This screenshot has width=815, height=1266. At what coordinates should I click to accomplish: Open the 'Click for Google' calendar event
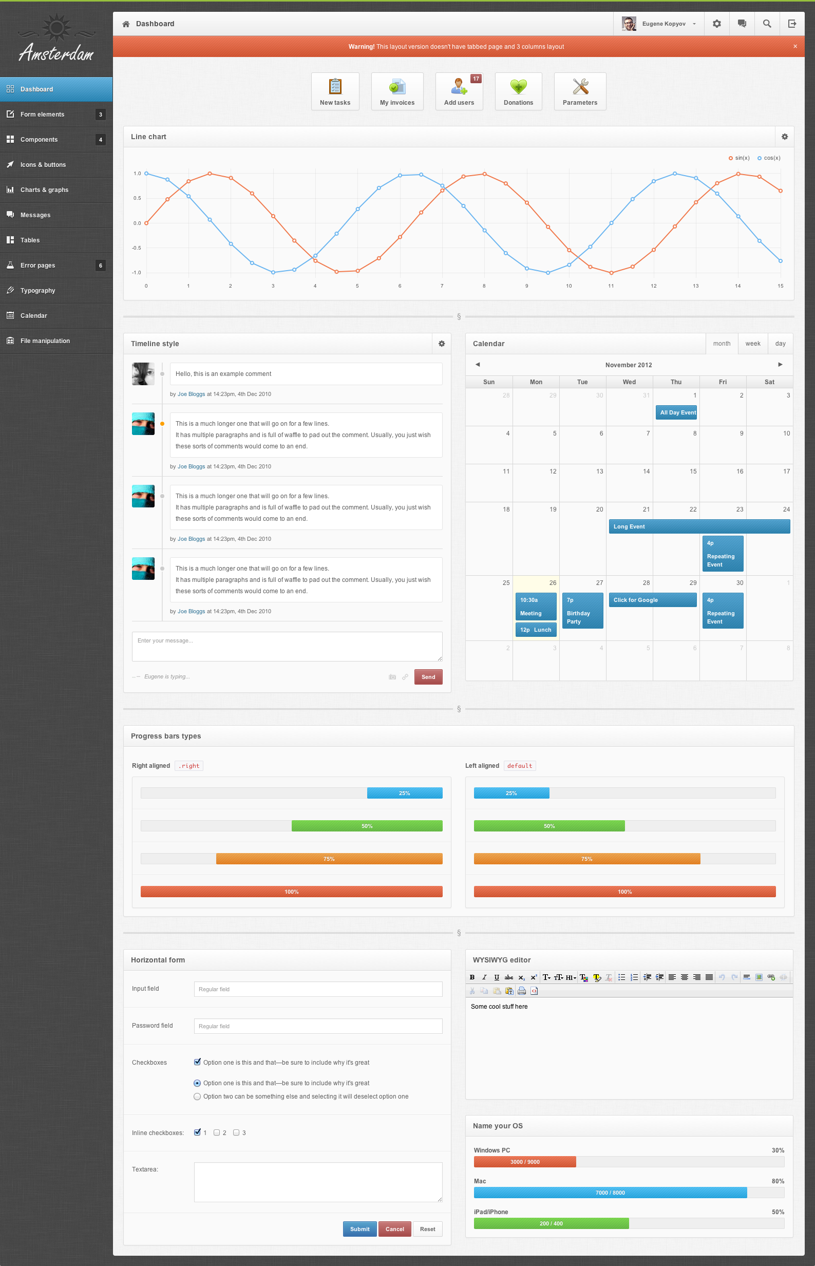tap(653, 600)
